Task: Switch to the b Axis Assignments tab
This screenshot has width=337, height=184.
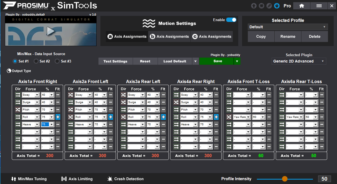Action: pyautogui.click(x=169, y=36)
